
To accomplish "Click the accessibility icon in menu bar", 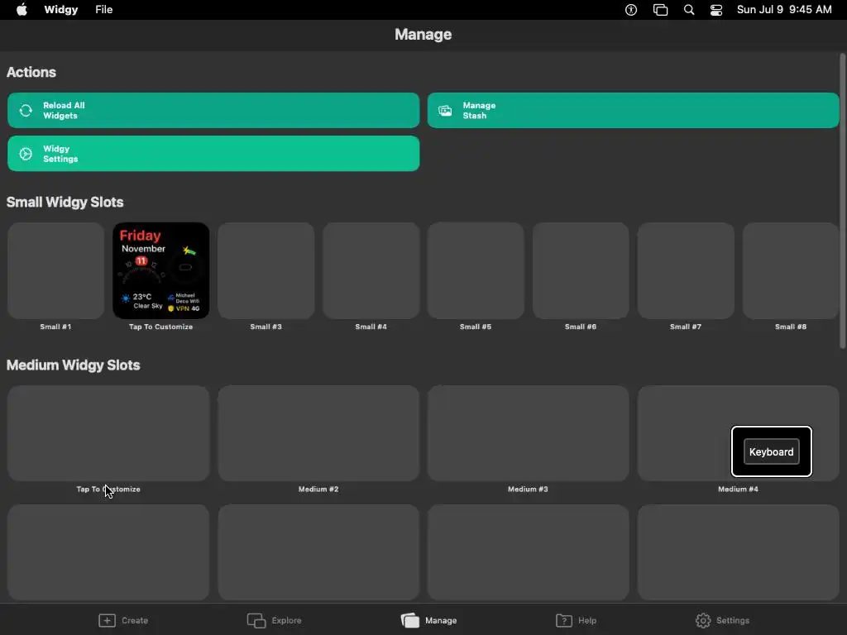I will (x=631, y=10).
